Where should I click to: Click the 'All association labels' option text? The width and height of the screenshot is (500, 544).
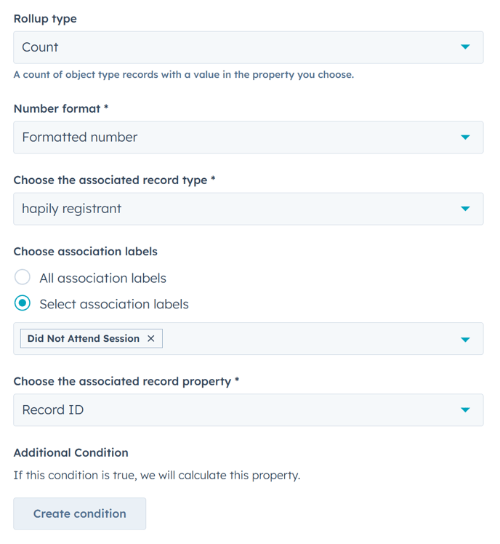(x=102, y=279)
